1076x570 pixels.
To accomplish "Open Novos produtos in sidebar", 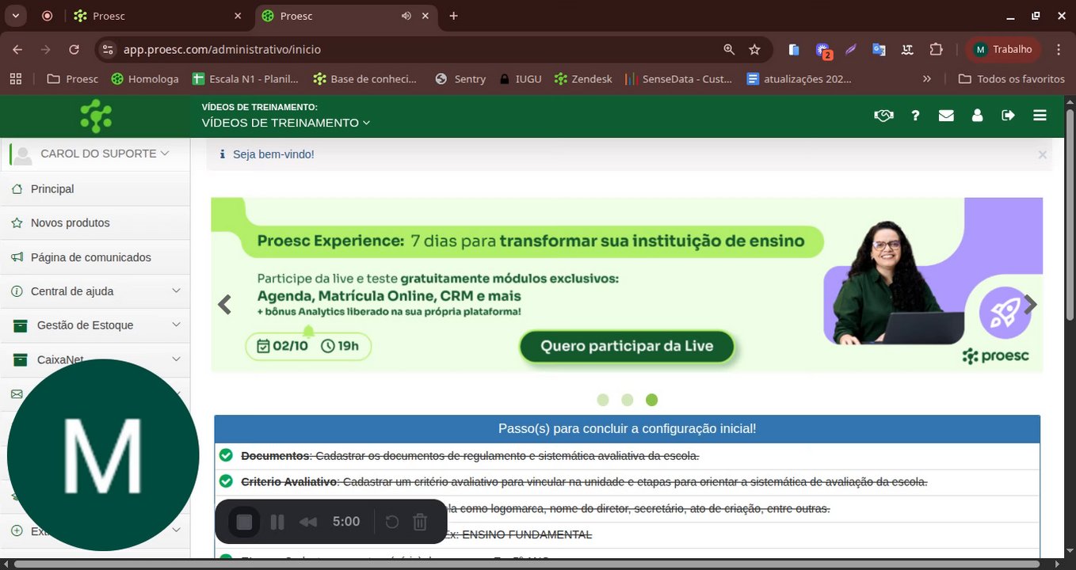I will [95, 223].
